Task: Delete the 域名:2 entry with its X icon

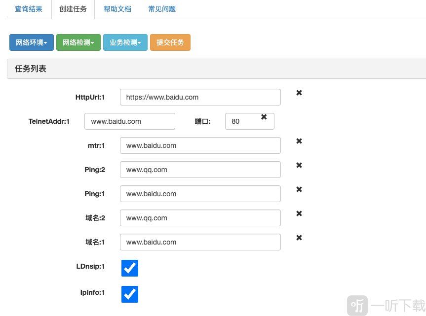Action: (x=299, y=213)
